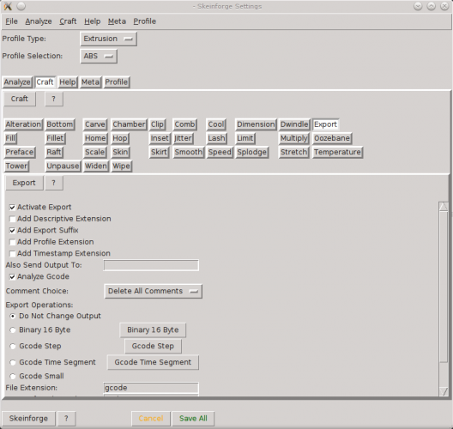Open the Chamber plugin tab
The height and width of the screenshot is (429, 453).
tap(129, 124)
